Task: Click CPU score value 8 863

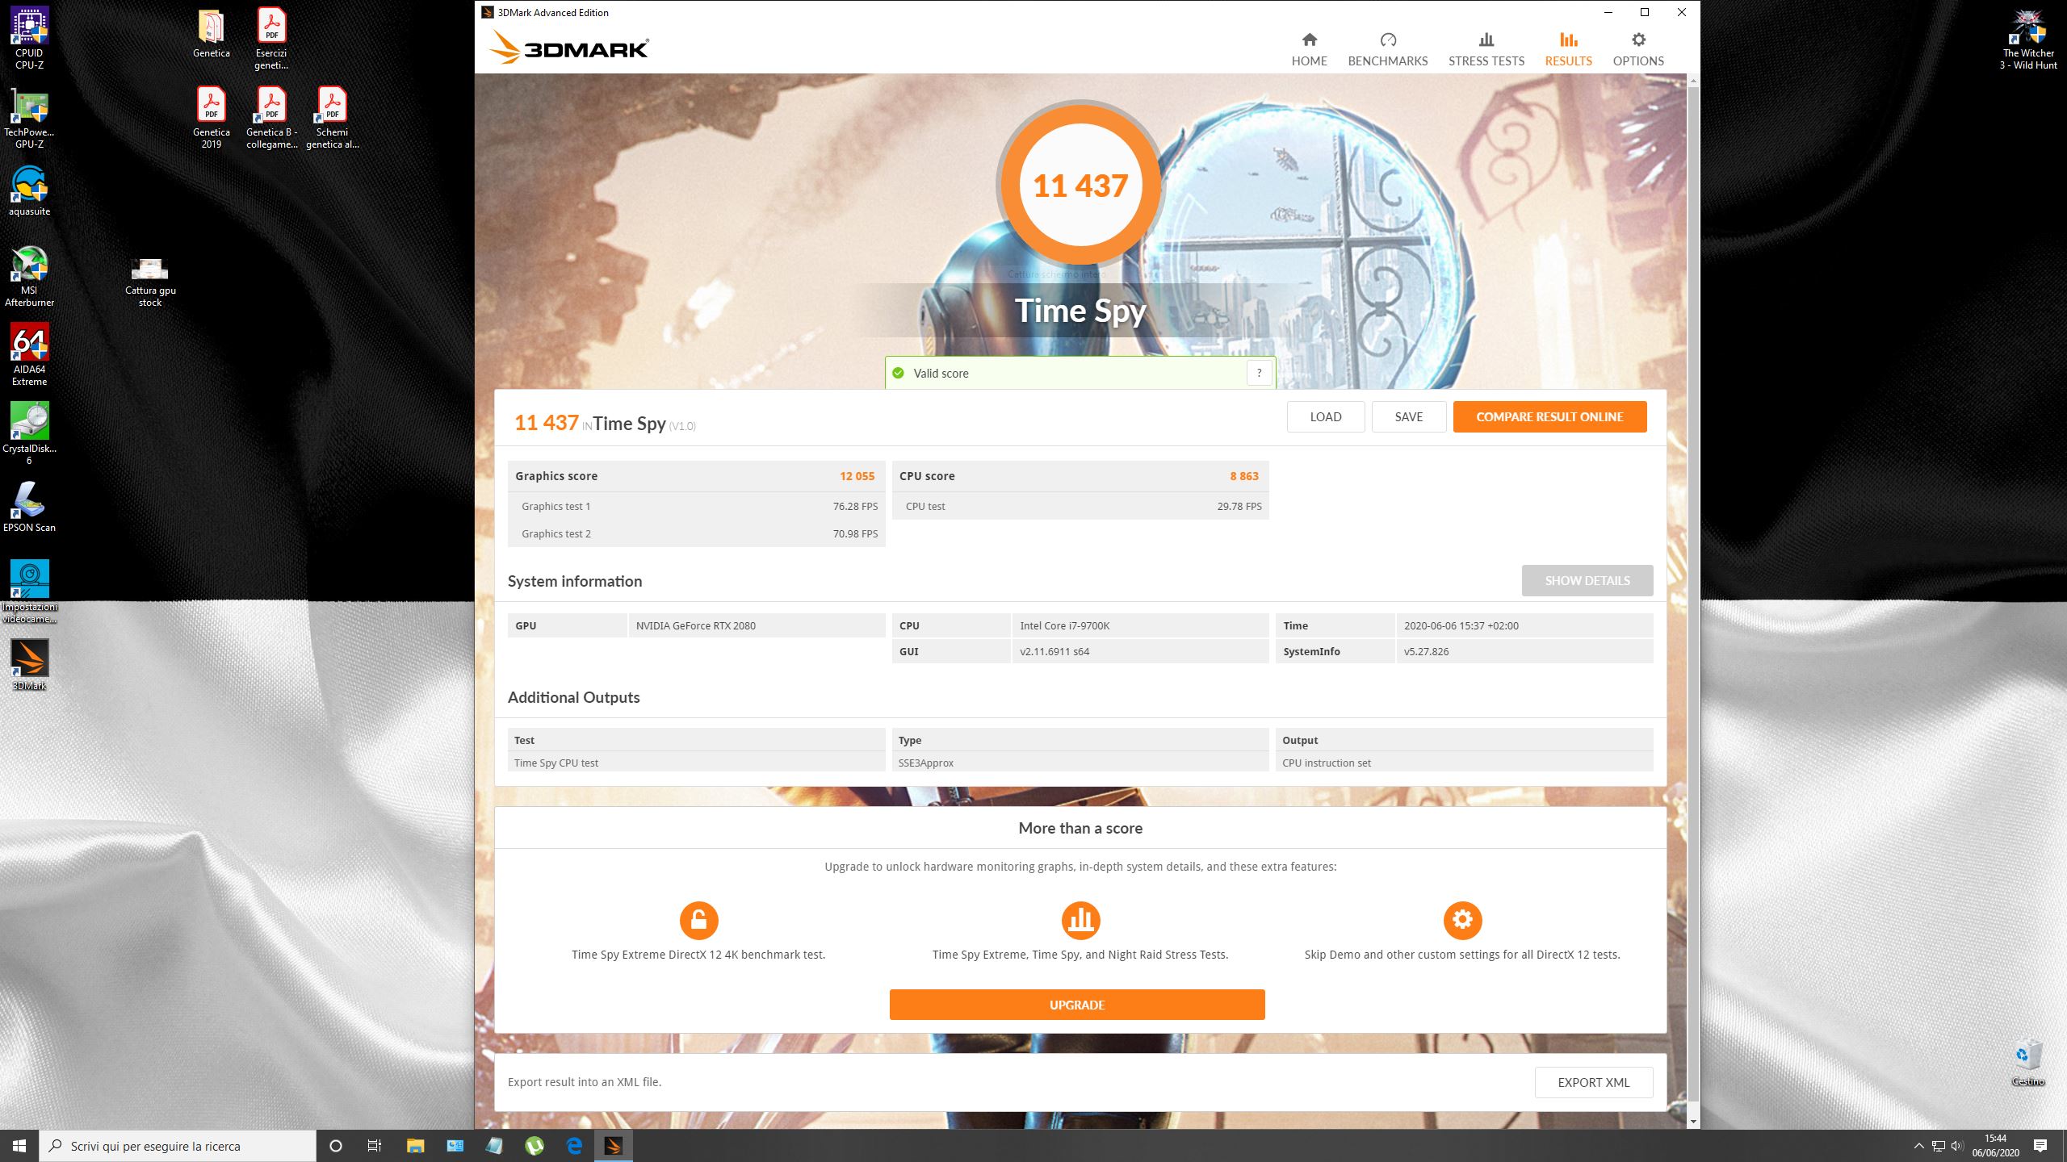Action: pos(1244,476)
